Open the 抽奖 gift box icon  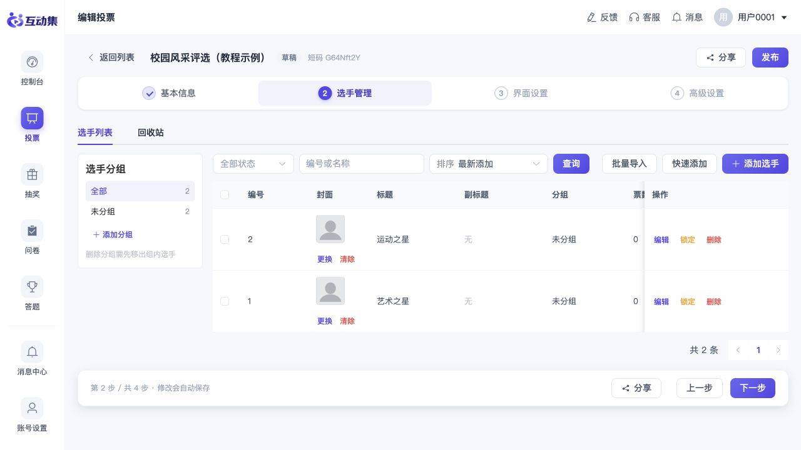click(32, 174)
